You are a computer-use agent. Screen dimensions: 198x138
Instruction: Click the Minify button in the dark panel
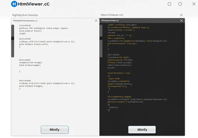point(142,129)
